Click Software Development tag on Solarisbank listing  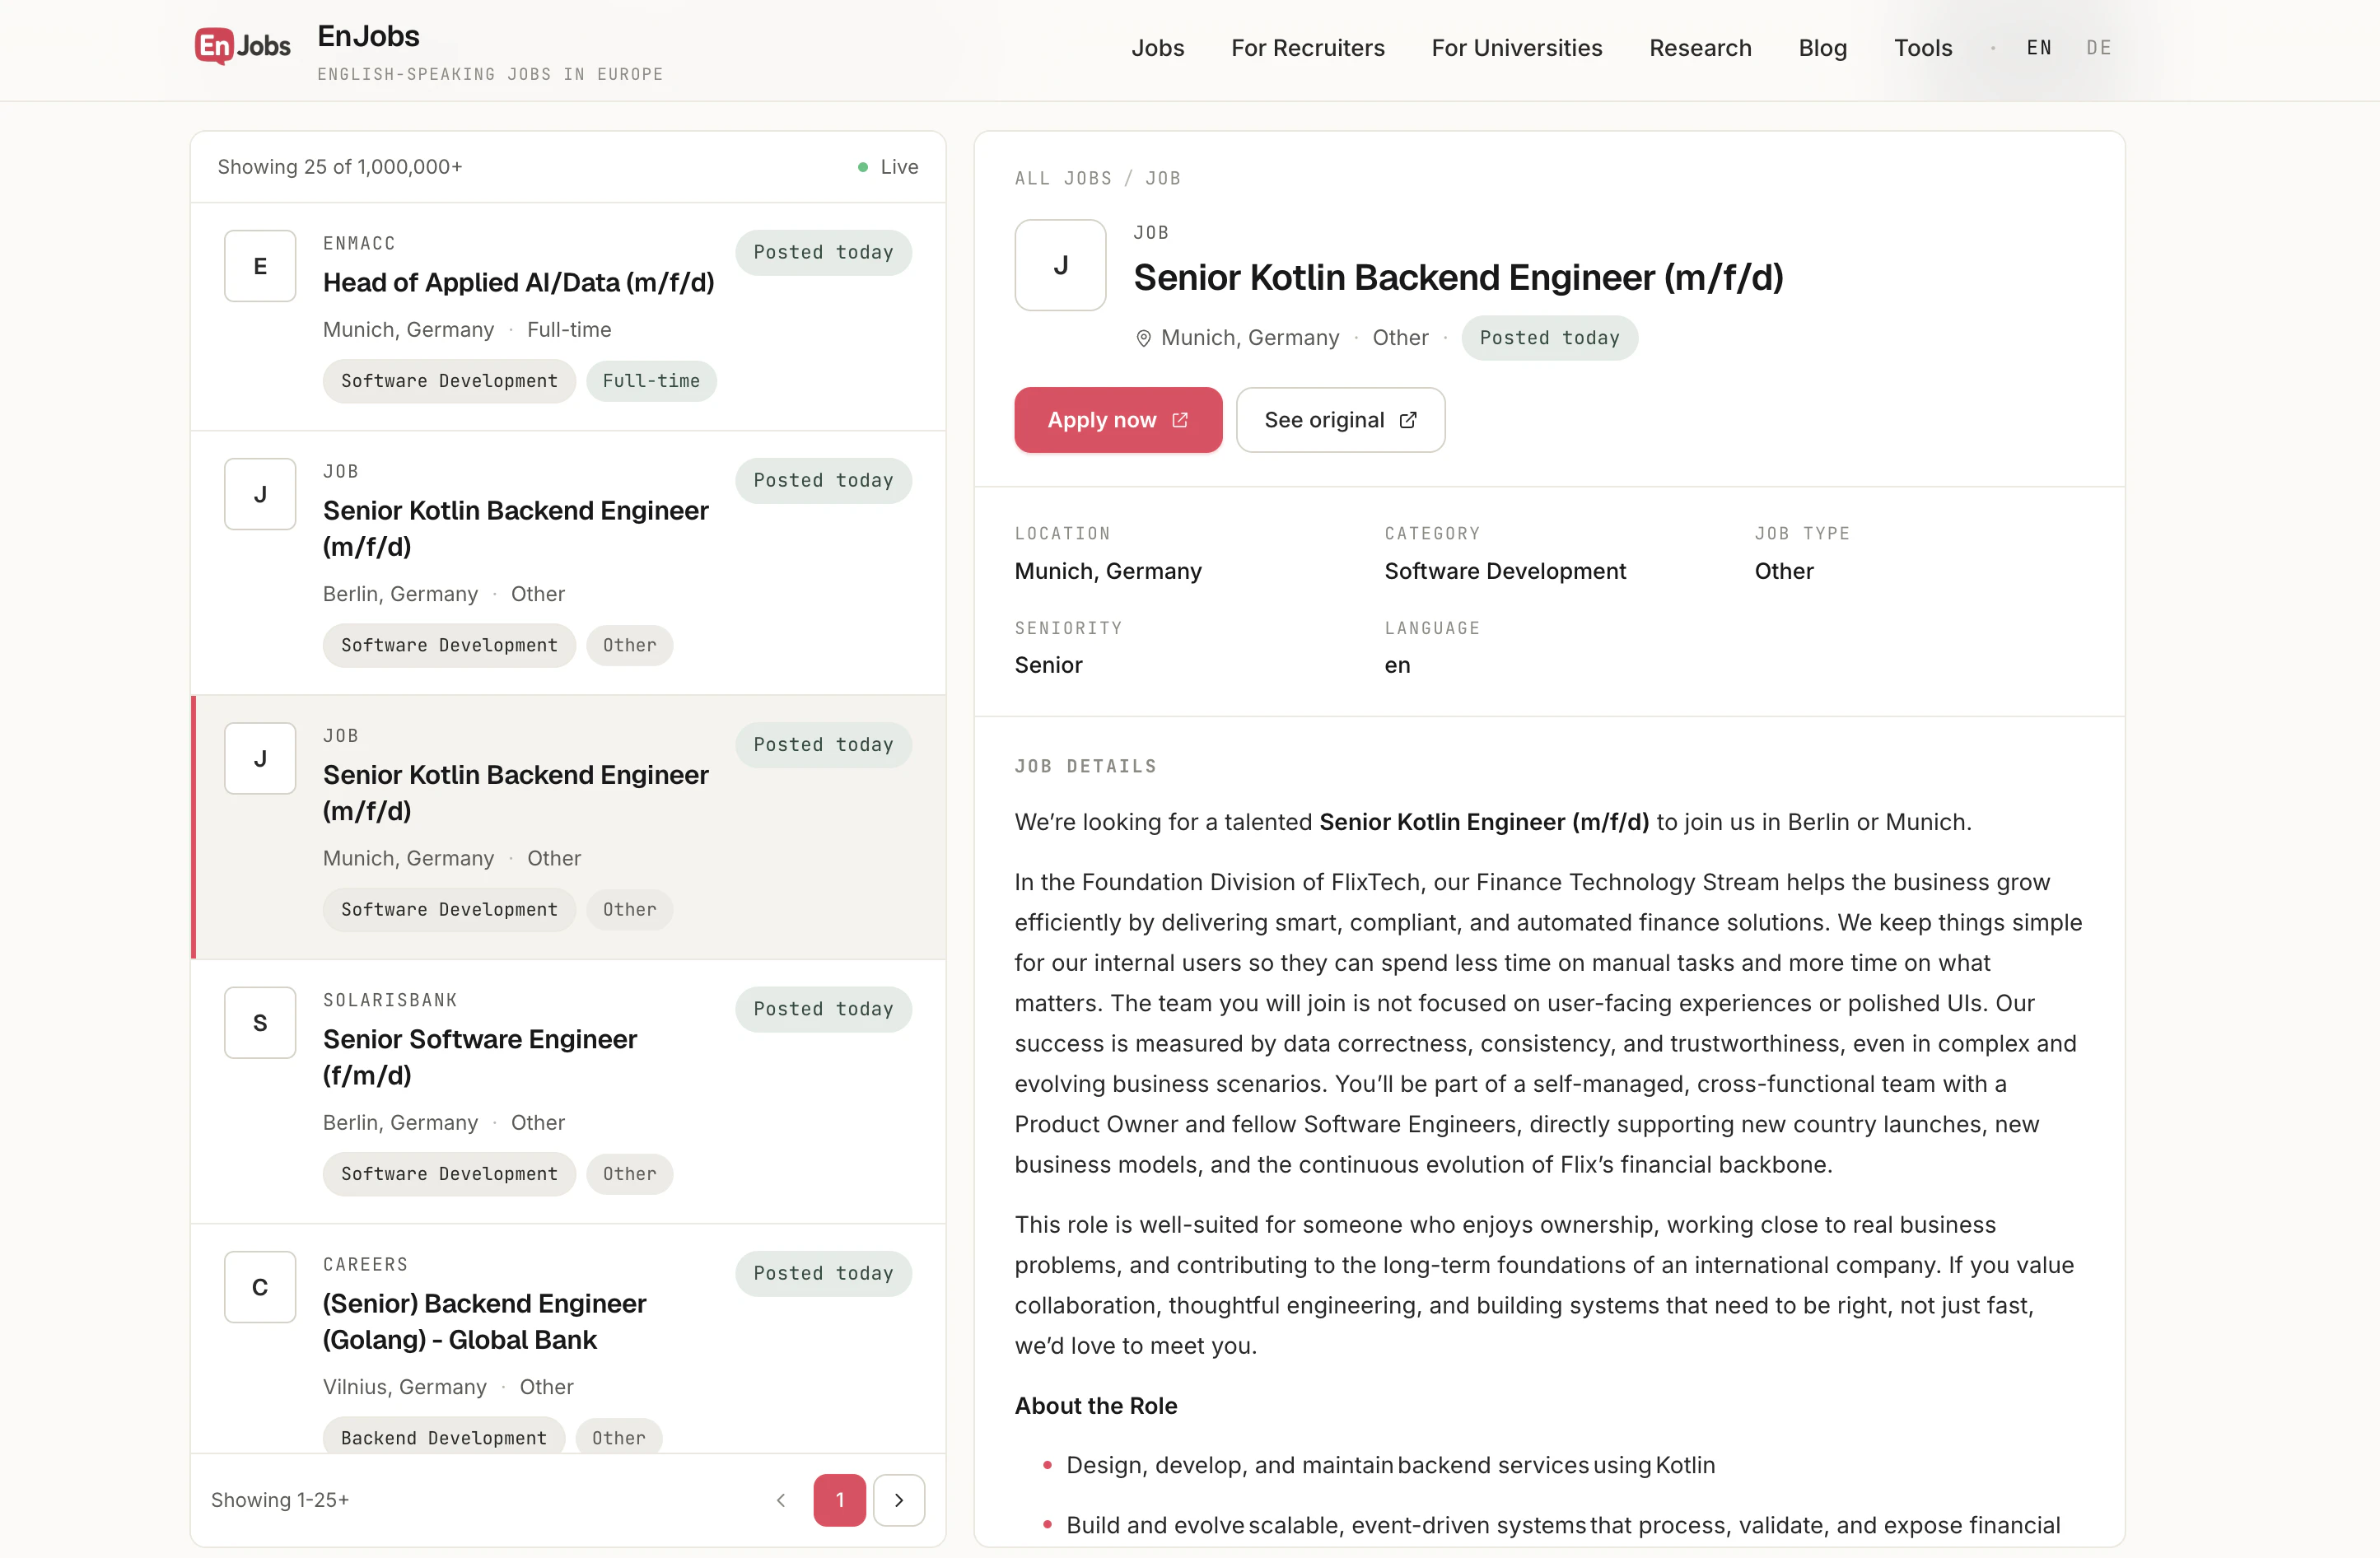point(449,1174)
